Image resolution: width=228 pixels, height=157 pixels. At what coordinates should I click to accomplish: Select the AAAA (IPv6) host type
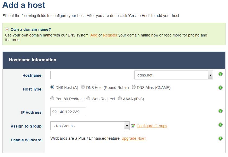tap(120, 98)
